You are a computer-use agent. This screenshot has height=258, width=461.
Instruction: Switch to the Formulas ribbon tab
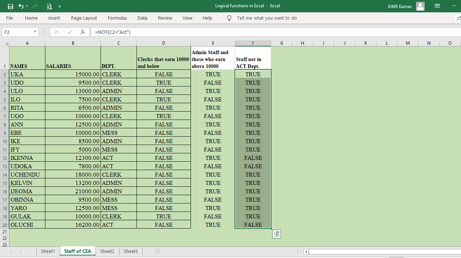click(117, 18)
